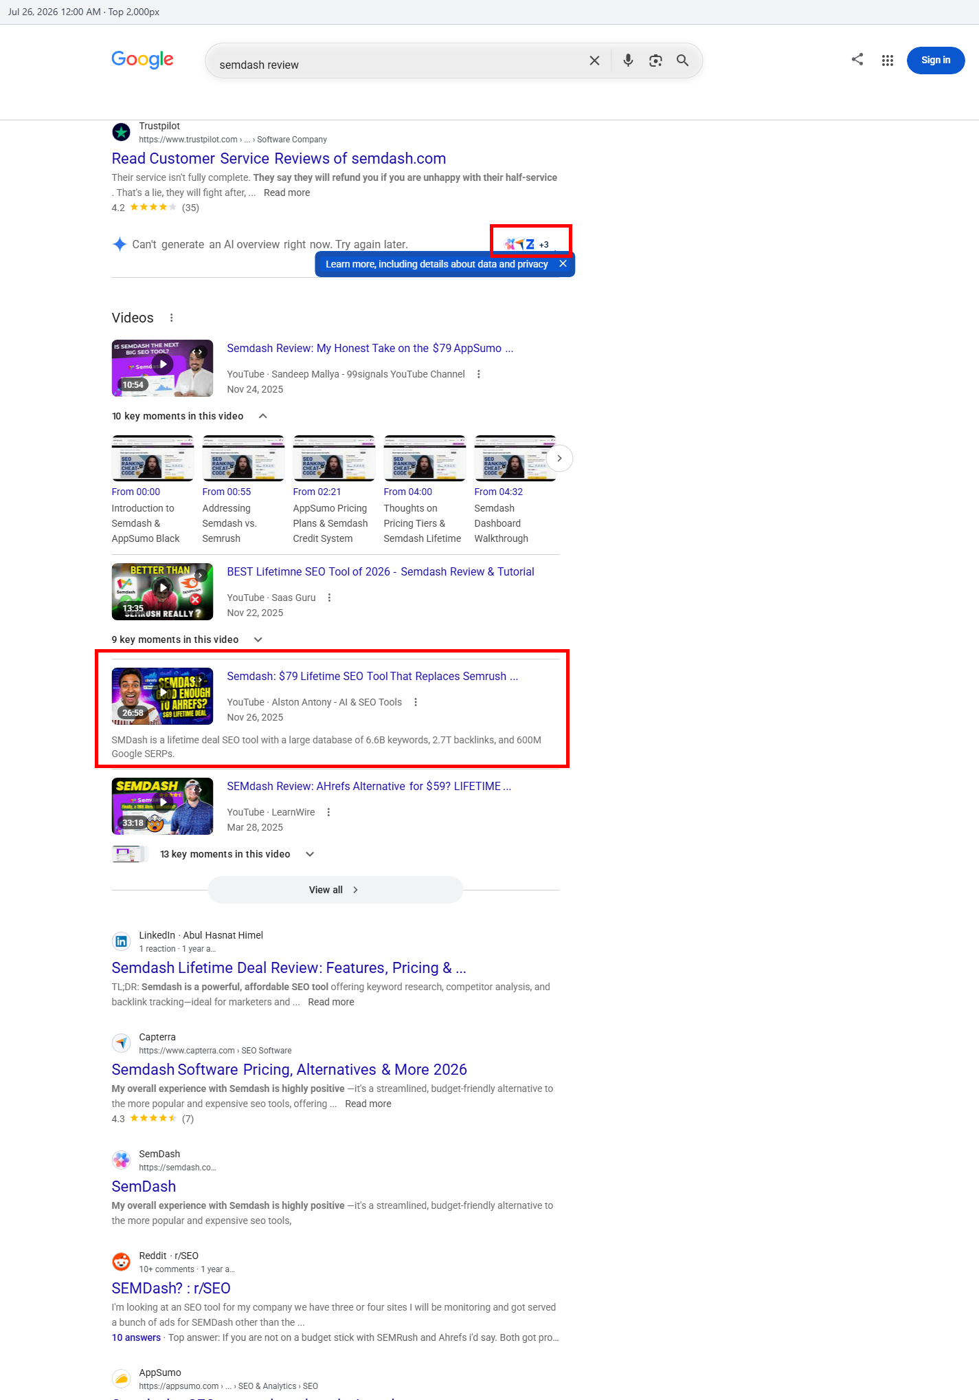The width and height of the screenshot is (979, 1400).
Task: Click Learn more about data and privacy
Action: tap(436, 264)
